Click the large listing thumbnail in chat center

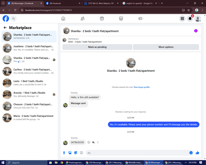pyautogui.click(x=131, y=63)
